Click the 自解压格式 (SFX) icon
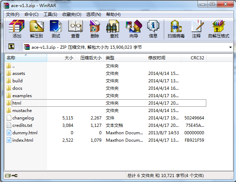 tap(219, 26)
